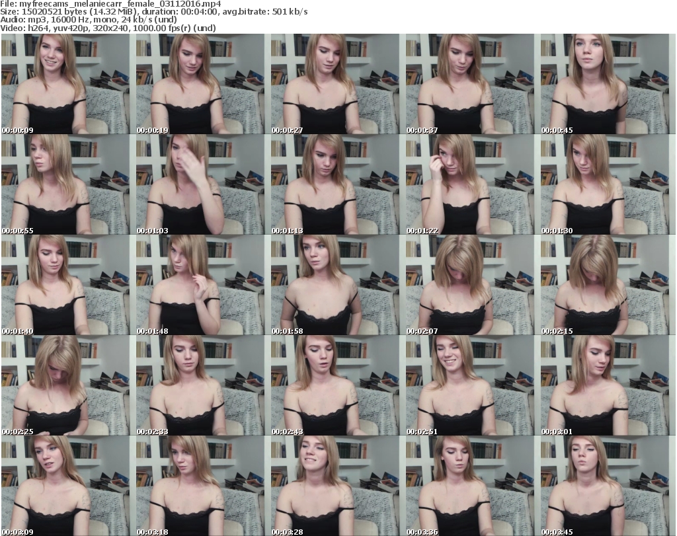Select the thumbnail stamped 00:00:19
Screen dimensions: 677x536
click(200, 84)
